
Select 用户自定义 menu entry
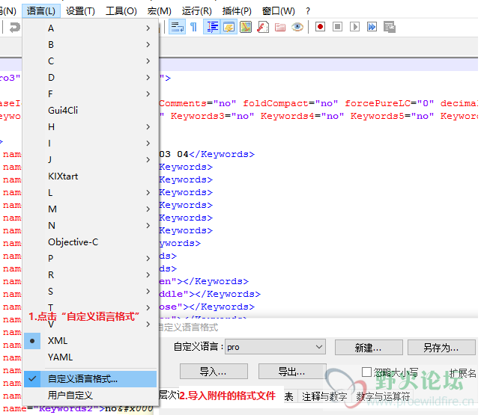pyautogui.click(x=91, y=396)
